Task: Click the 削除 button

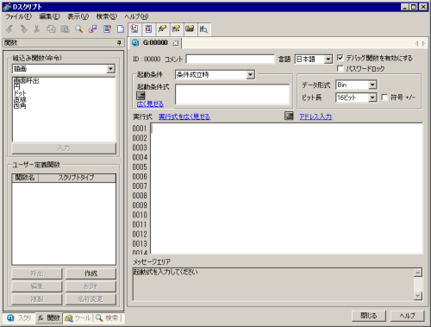Action: coord(91,286)
